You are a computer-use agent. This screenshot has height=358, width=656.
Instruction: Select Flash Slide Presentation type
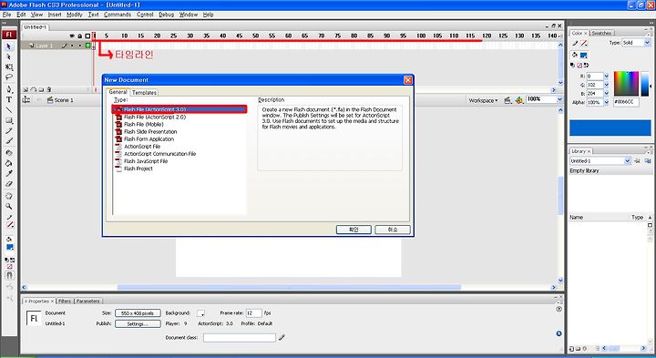[x=150, y=132]
